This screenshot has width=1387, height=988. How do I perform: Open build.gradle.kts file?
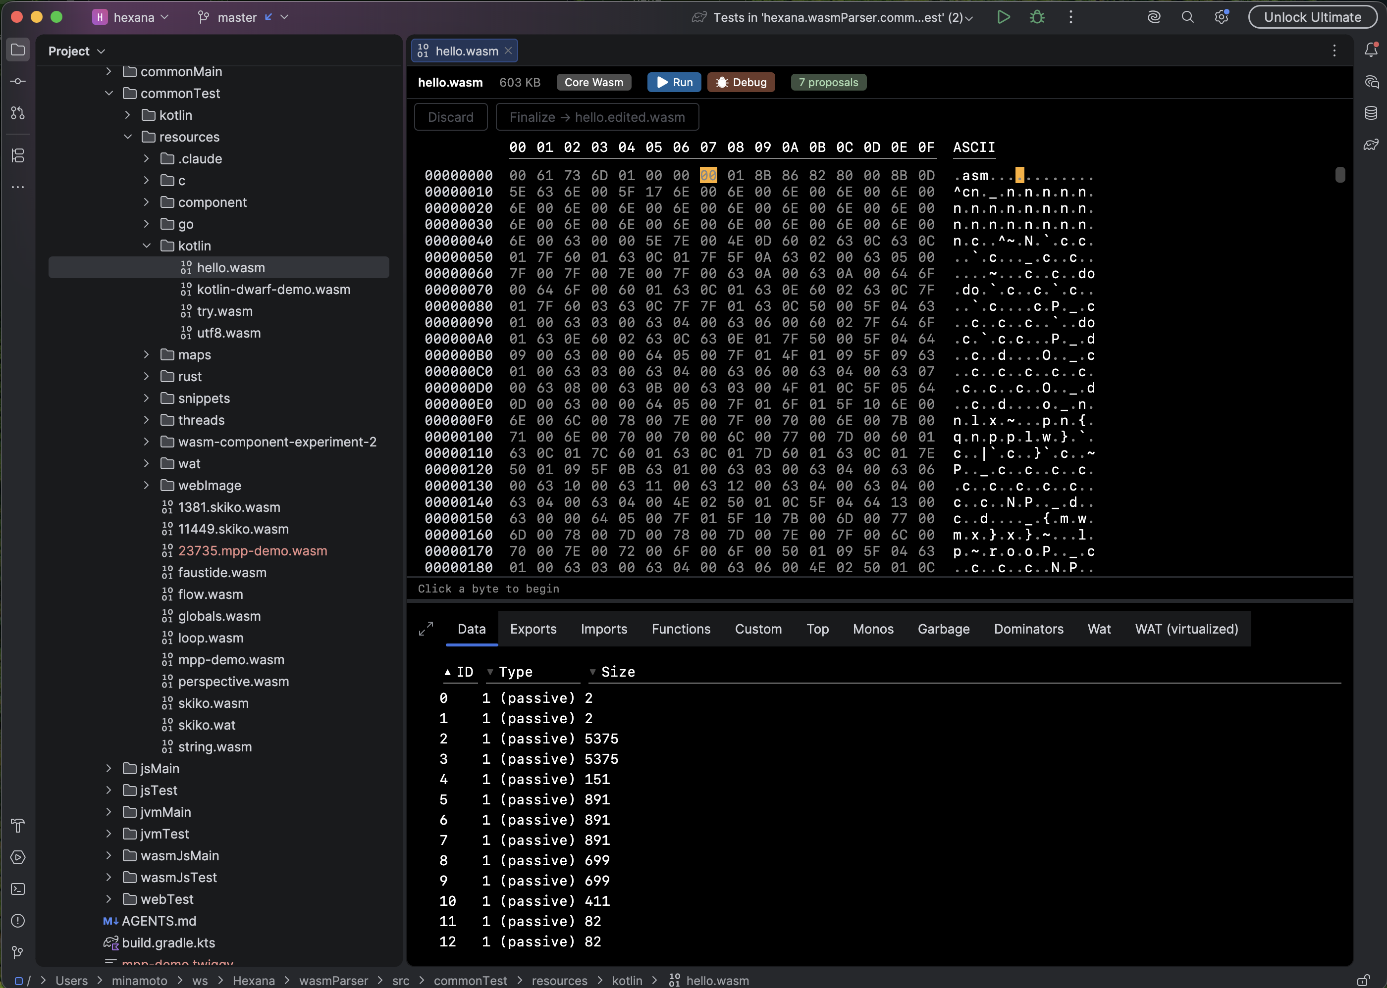pyautogui.click(x=168, y=942)
